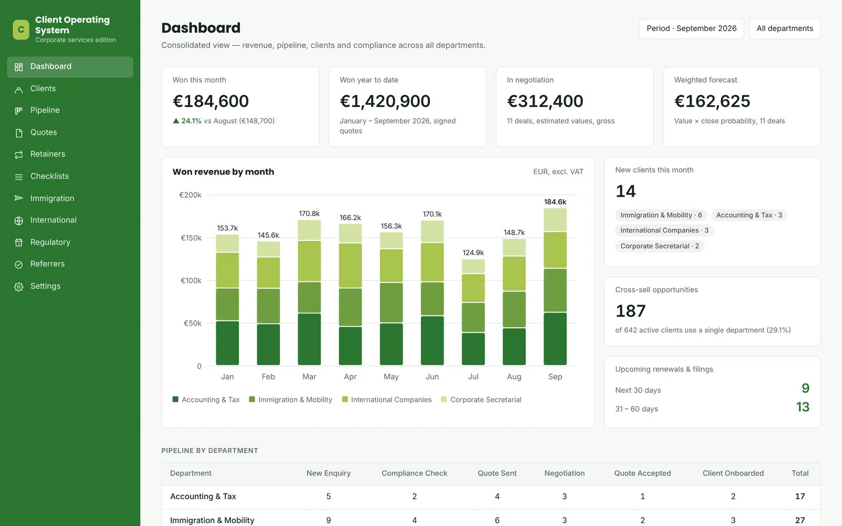Click the Immigration & Mobility legend swatch

(252, 399)
